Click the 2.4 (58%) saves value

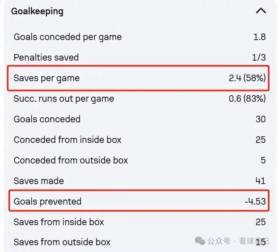(247, 78)
